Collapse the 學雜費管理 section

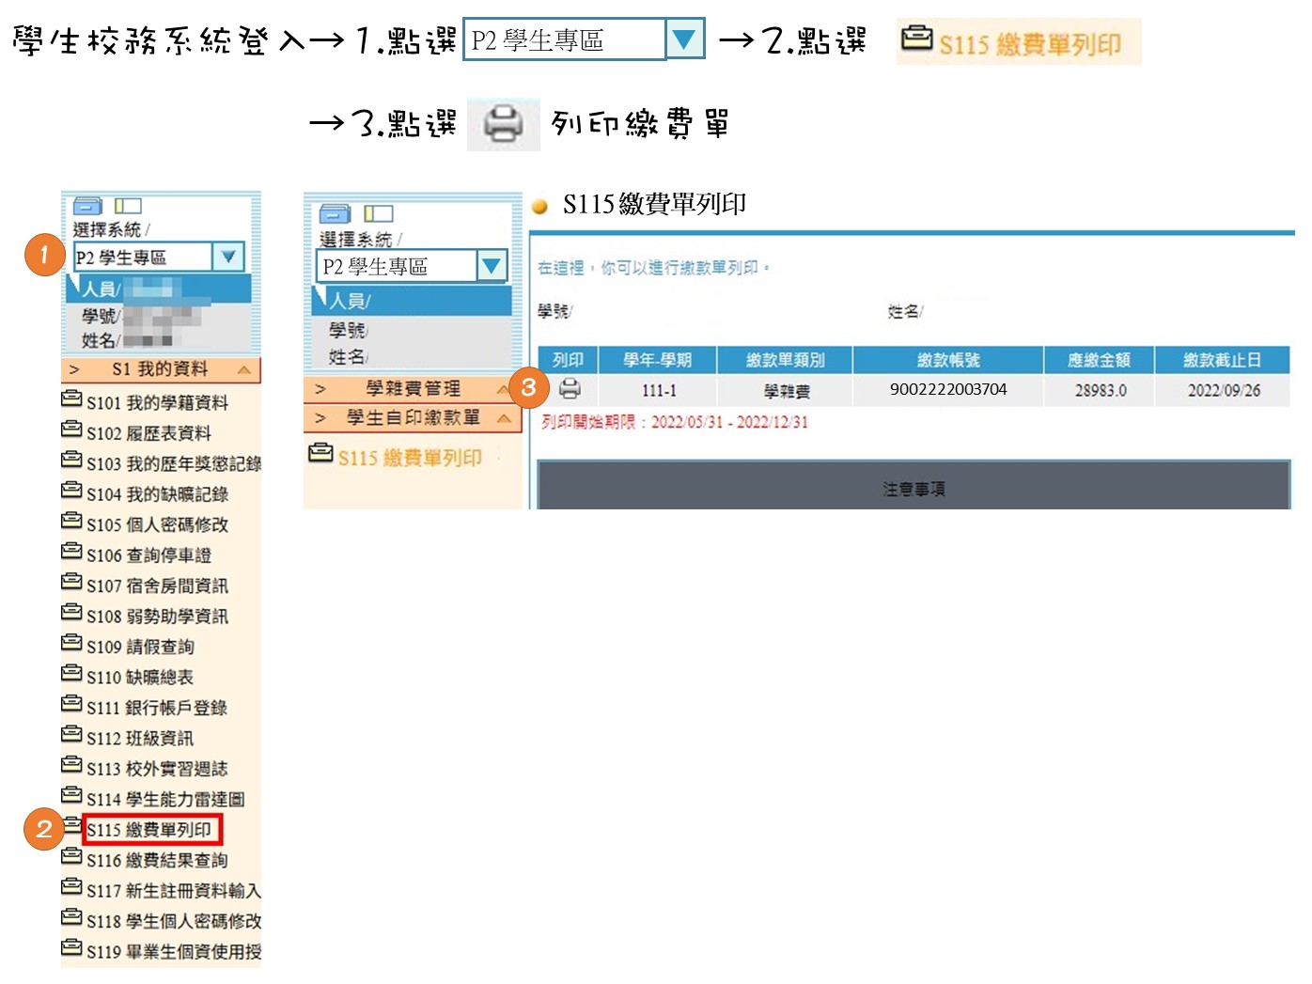click(503, 389)
